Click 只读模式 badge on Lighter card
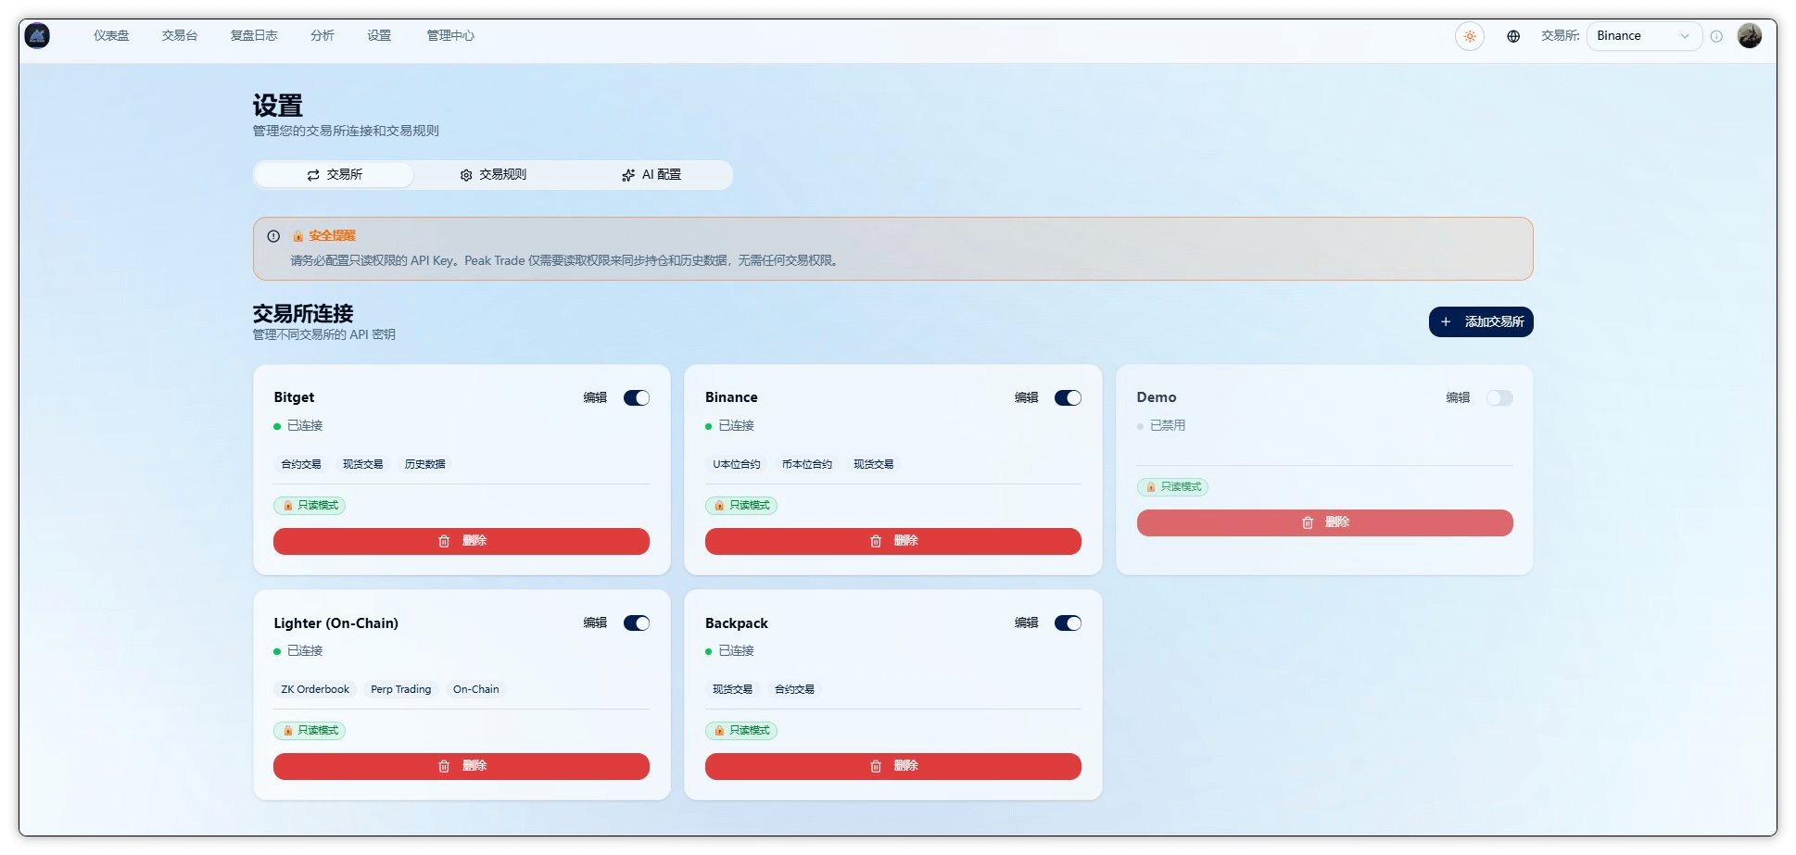Screen dimensions: 1796x855 pyautogui.click(x=310, y=731)
